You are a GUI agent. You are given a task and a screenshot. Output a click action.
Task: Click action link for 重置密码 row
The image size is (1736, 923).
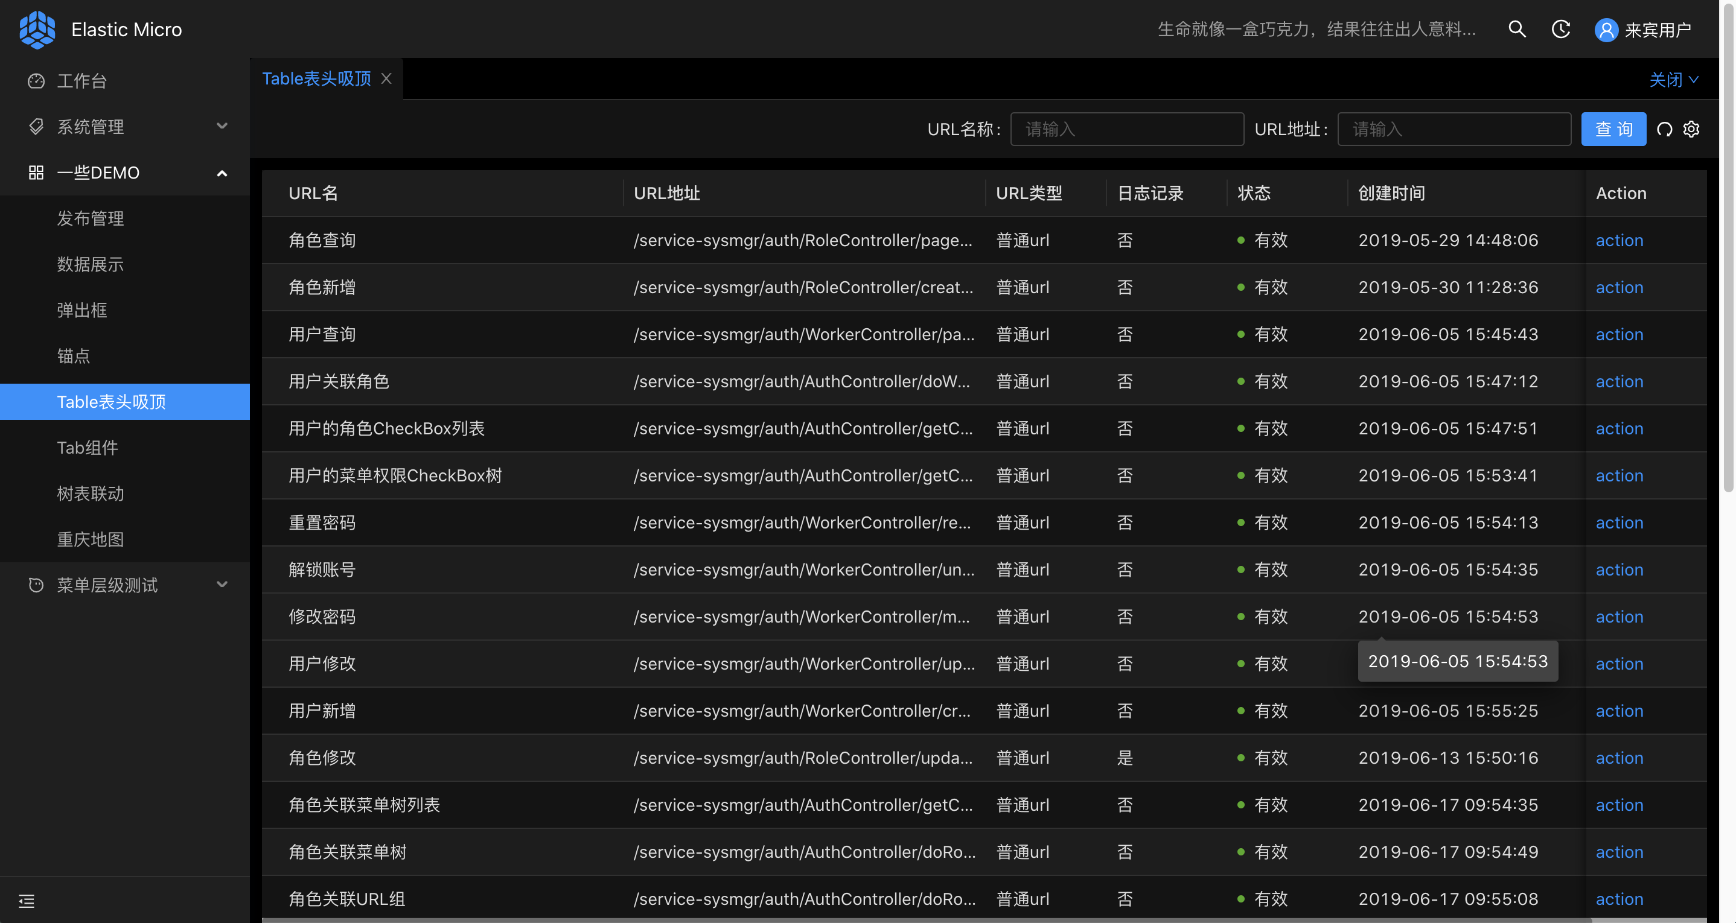click(1619, 523)
